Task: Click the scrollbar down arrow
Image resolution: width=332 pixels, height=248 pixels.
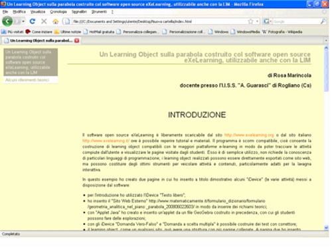Action: click(x=326, y=227)
